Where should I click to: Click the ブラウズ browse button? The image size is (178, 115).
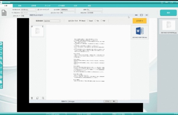click(107, 101)
